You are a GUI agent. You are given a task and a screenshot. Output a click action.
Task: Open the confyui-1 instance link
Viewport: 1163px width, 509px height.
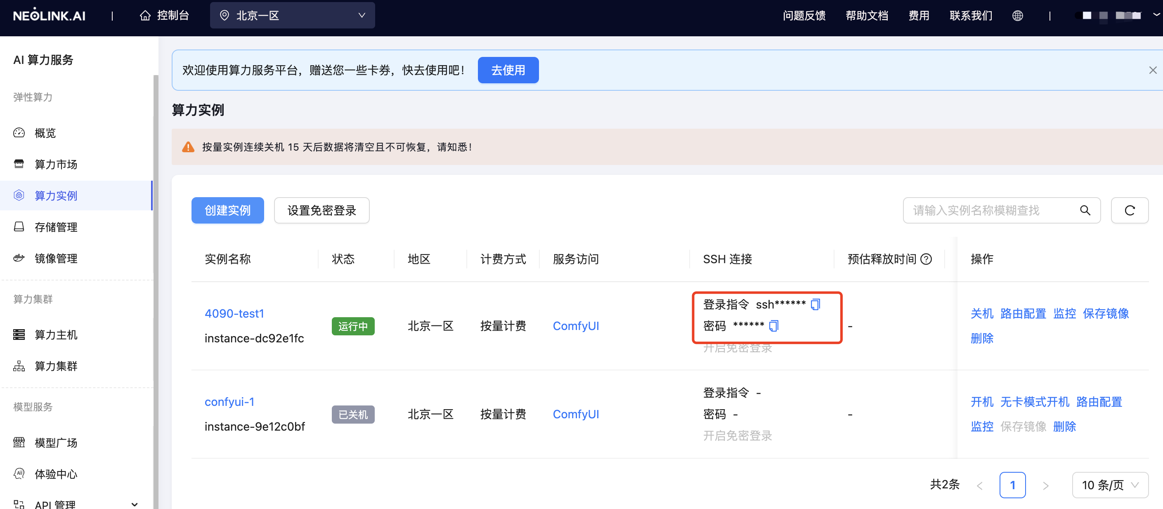tap(229, 402)
